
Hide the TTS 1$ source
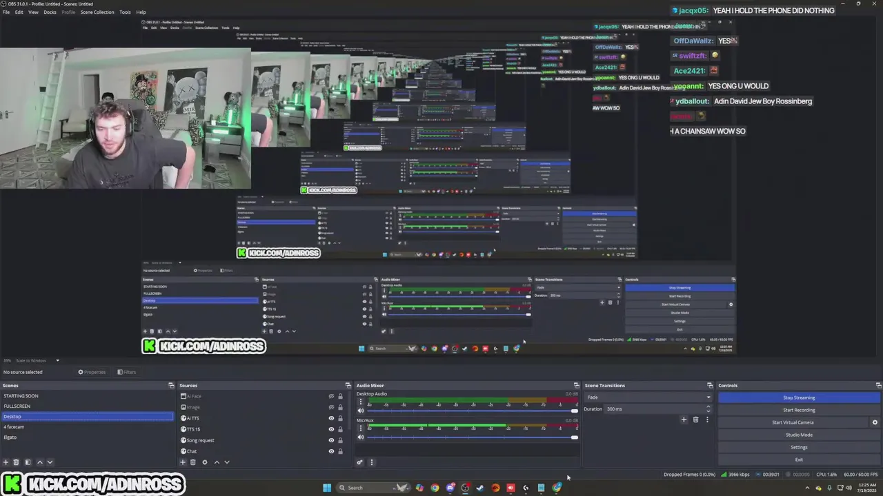tap(331, 429)
